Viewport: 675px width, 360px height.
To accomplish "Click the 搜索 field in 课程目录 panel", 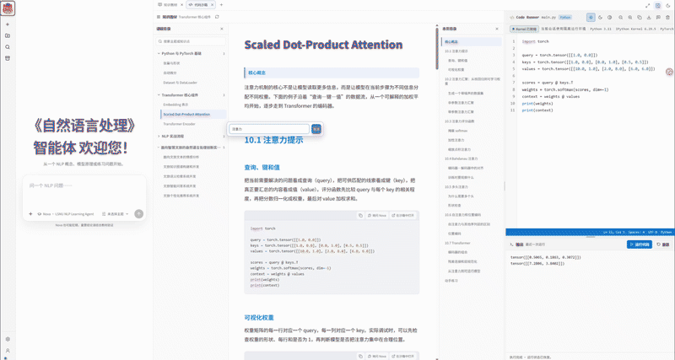I will click(x=191, y=41).
